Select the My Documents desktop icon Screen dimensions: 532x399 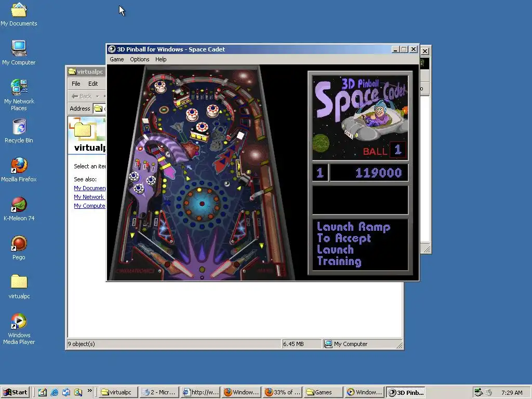pos(19,14)
